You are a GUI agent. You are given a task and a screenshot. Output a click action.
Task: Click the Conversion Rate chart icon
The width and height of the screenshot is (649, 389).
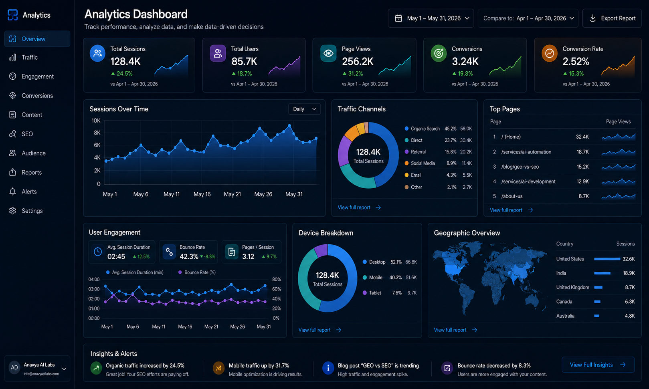[x=550, y=53]
